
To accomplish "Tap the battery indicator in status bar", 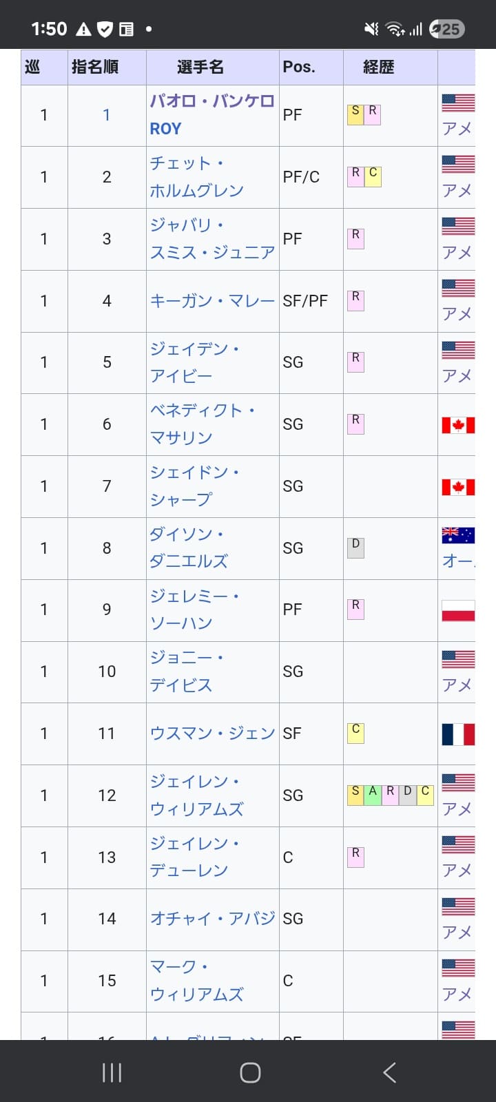I will (x=446, y=29).
